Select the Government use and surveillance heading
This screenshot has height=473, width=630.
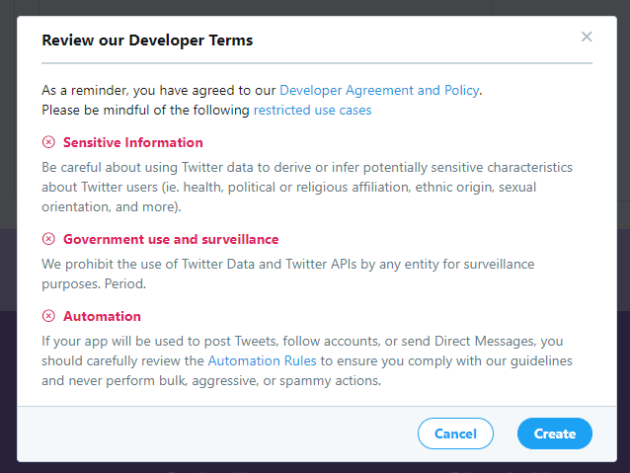pos(171,239)
